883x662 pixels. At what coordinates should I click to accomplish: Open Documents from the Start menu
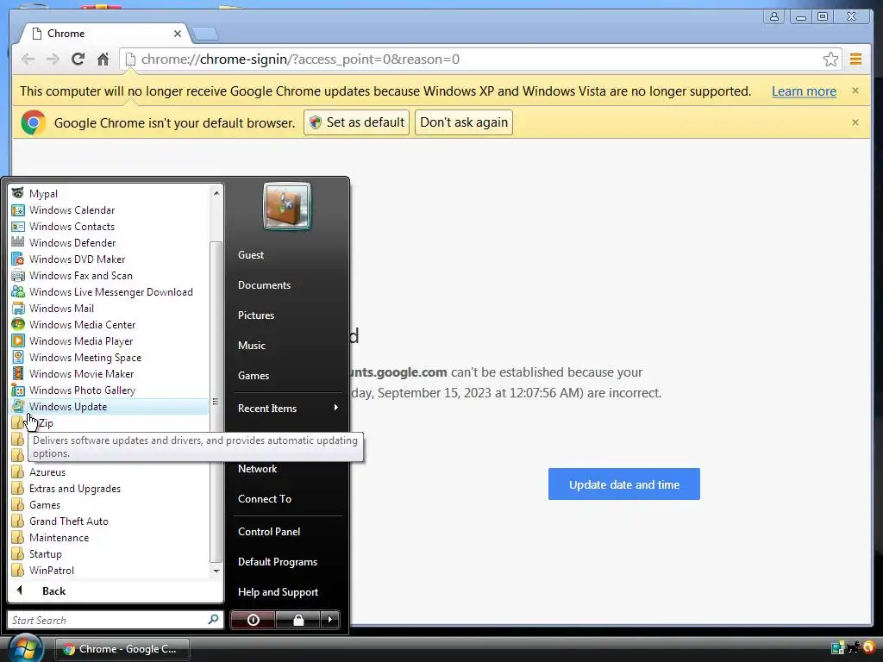click(x=264, y=284)
